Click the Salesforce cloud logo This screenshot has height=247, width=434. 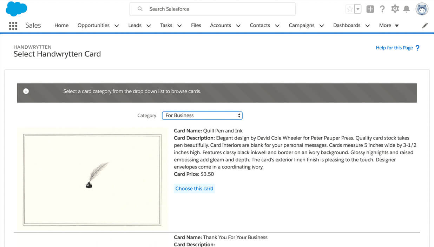click(x=16, y=9)
